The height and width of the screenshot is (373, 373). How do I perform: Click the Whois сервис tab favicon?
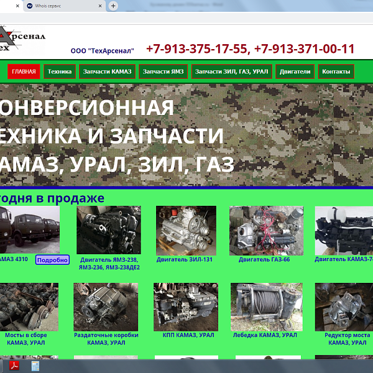click(30, 6)
